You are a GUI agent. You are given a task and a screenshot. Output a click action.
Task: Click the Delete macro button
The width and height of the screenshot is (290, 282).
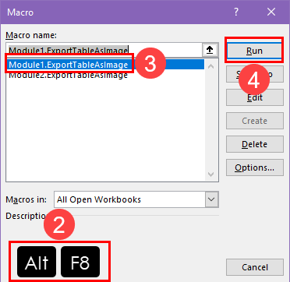(x=255, y=144)
